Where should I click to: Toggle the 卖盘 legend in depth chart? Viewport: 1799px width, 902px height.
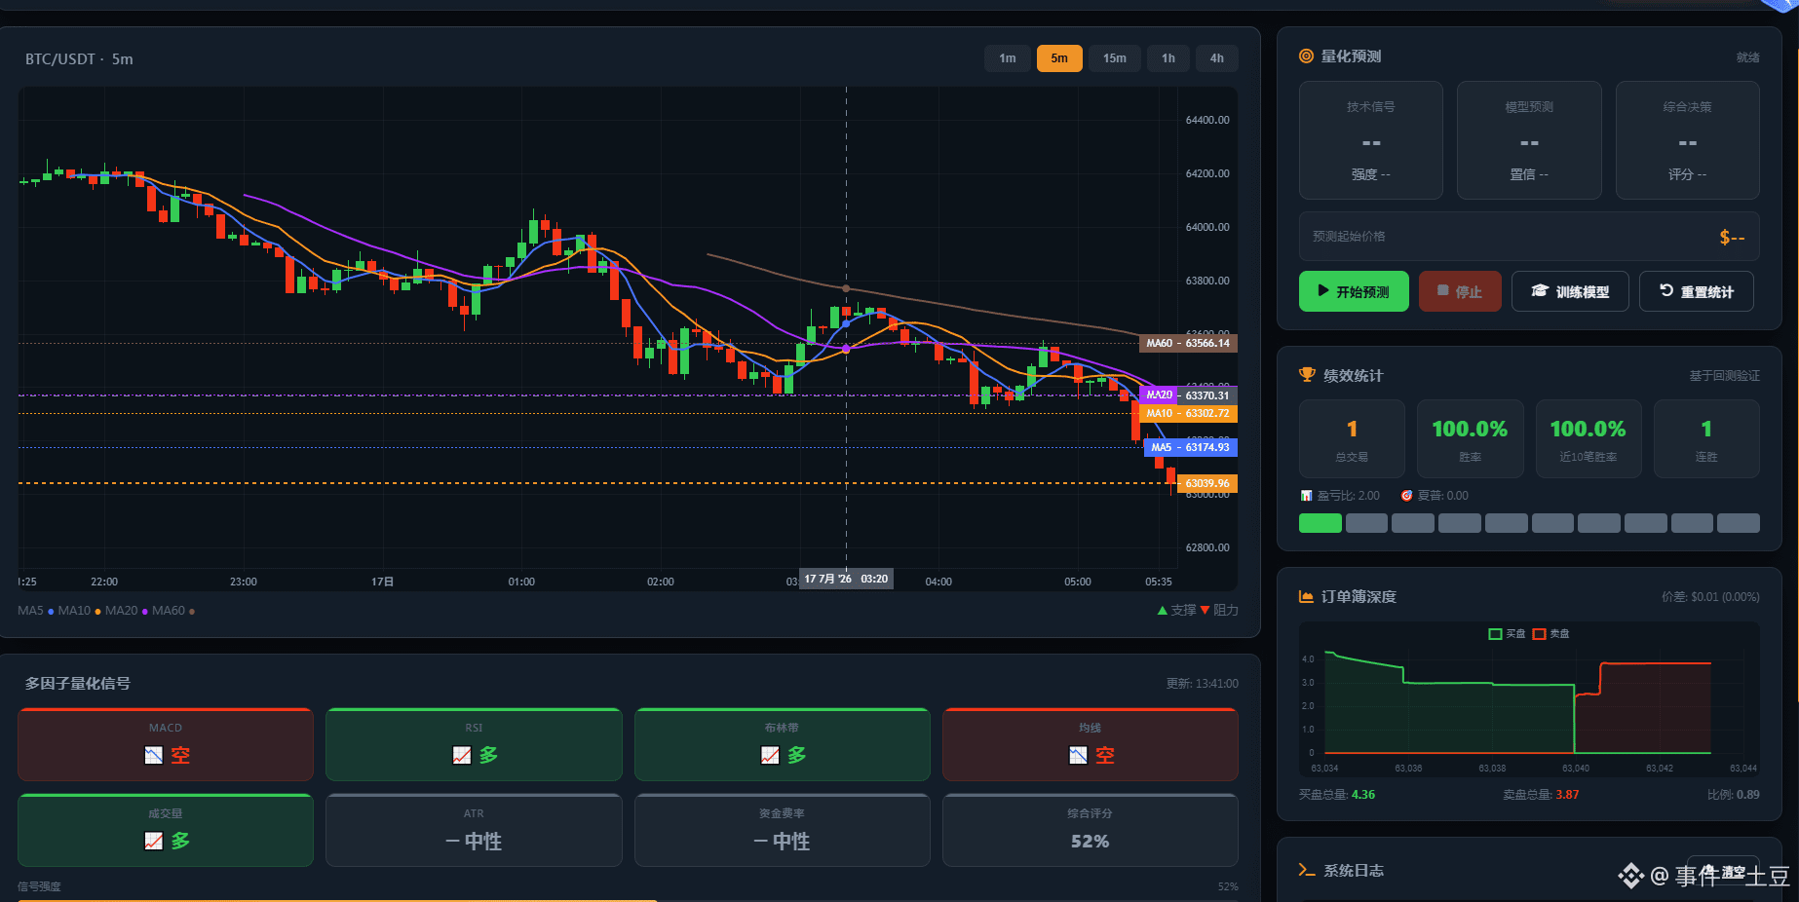(1550, 634)
